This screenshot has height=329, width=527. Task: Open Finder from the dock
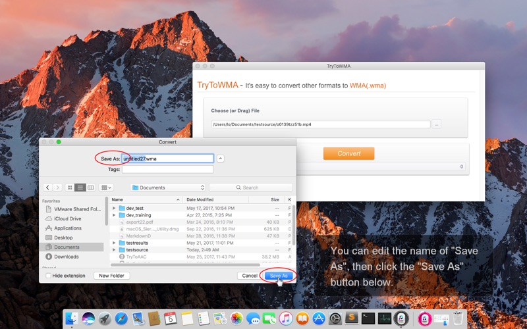72,318
